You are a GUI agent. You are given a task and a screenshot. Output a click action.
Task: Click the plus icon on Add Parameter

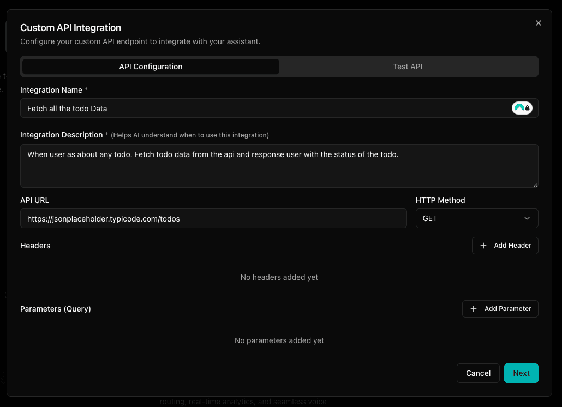coord(474,309)
